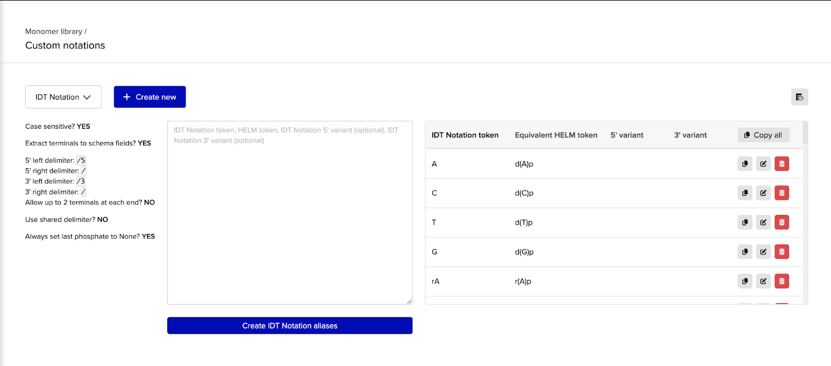The width and height of the screenshot is (831, 366).
Task: Open the history icon at top right
Action: coord(799,97)
